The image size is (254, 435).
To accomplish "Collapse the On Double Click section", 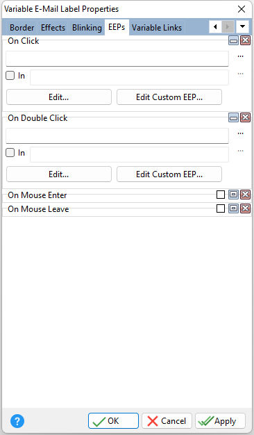I will tap(233, 117).
